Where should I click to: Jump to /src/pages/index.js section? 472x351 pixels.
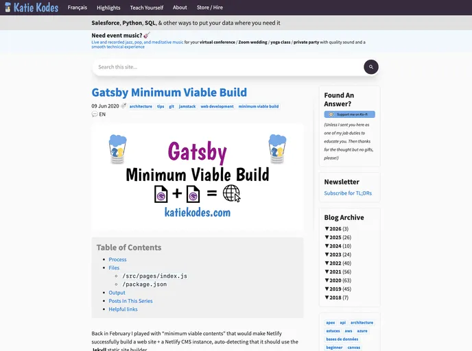(155, 276)
